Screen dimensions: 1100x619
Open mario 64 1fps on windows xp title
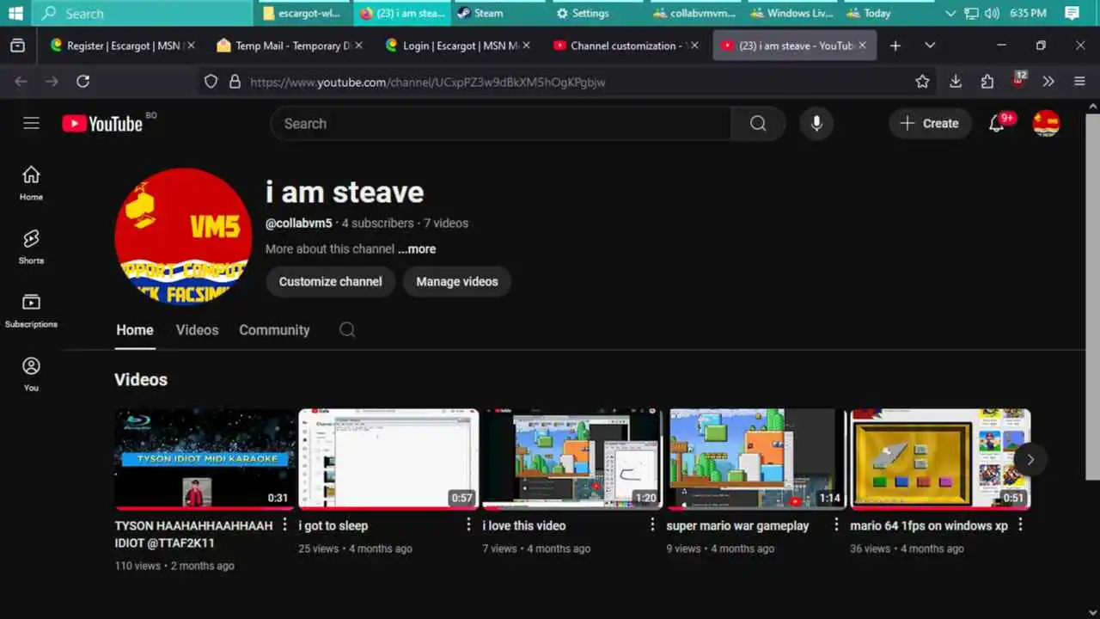click(929, 525)
